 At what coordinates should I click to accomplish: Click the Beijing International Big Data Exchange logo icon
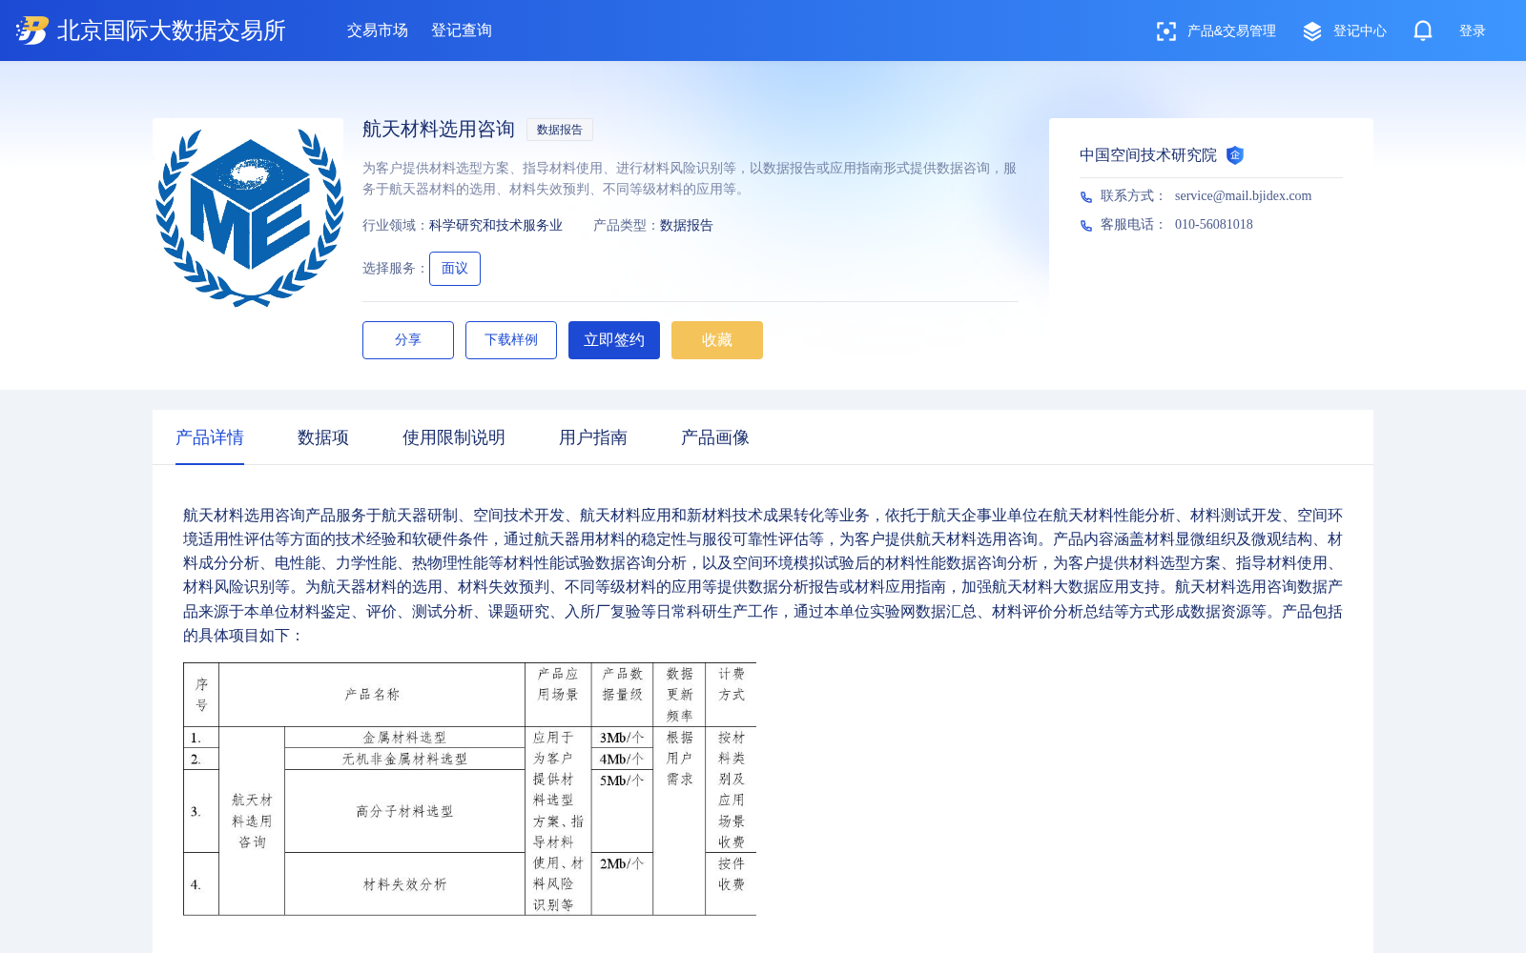point(31,30)
